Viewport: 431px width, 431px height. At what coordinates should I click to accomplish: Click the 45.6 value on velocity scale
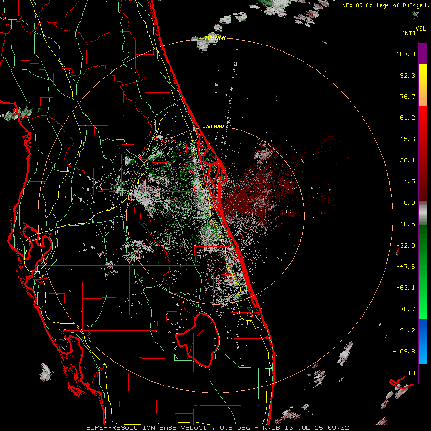click(x=408, y=139)
